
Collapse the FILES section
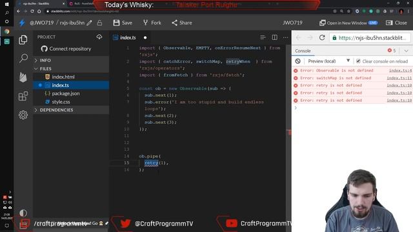click(71, 69)
